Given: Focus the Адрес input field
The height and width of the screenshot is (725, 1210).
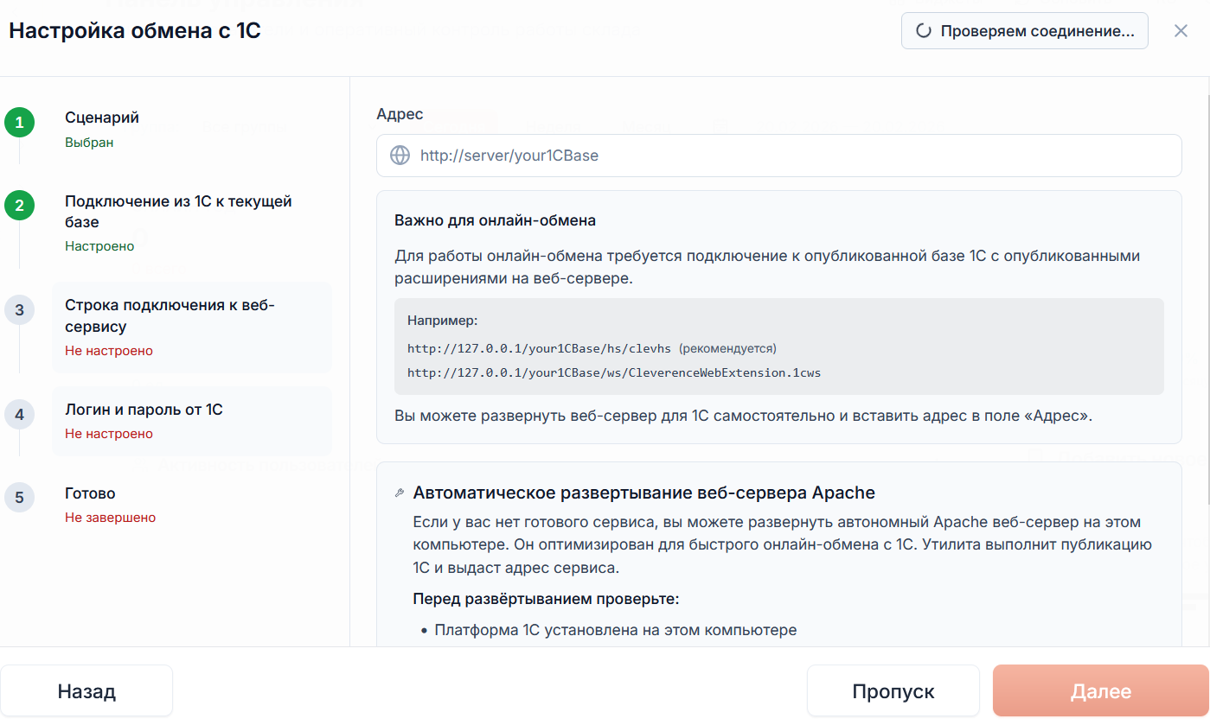Looking at the screenshot, I should pyautogui.click(x=778, y=156).
